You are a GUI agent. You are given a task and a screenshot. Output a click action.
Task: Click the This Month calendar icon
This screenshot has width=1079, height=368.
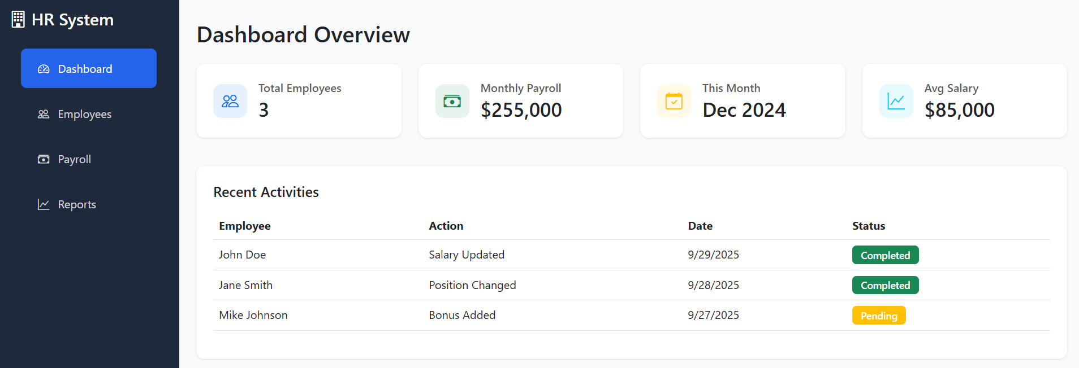tap(674, 101)
